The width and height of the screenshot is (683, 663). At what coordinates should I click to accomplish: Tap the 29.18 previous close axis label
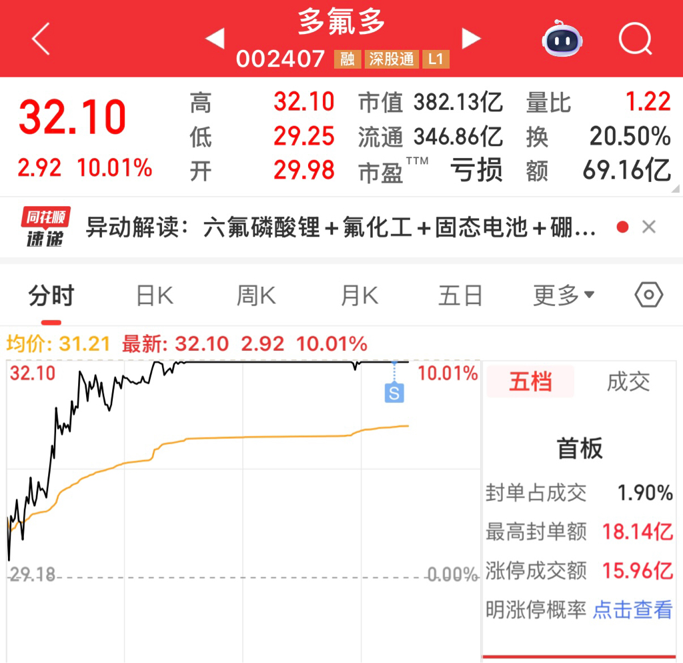coord(32,574)
